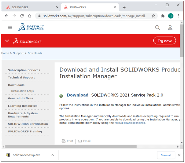The height and width of the screenshot is (163, 185).
Task: Click the Download link for Service Pack 2.0
Action: (x=77, y=95)
